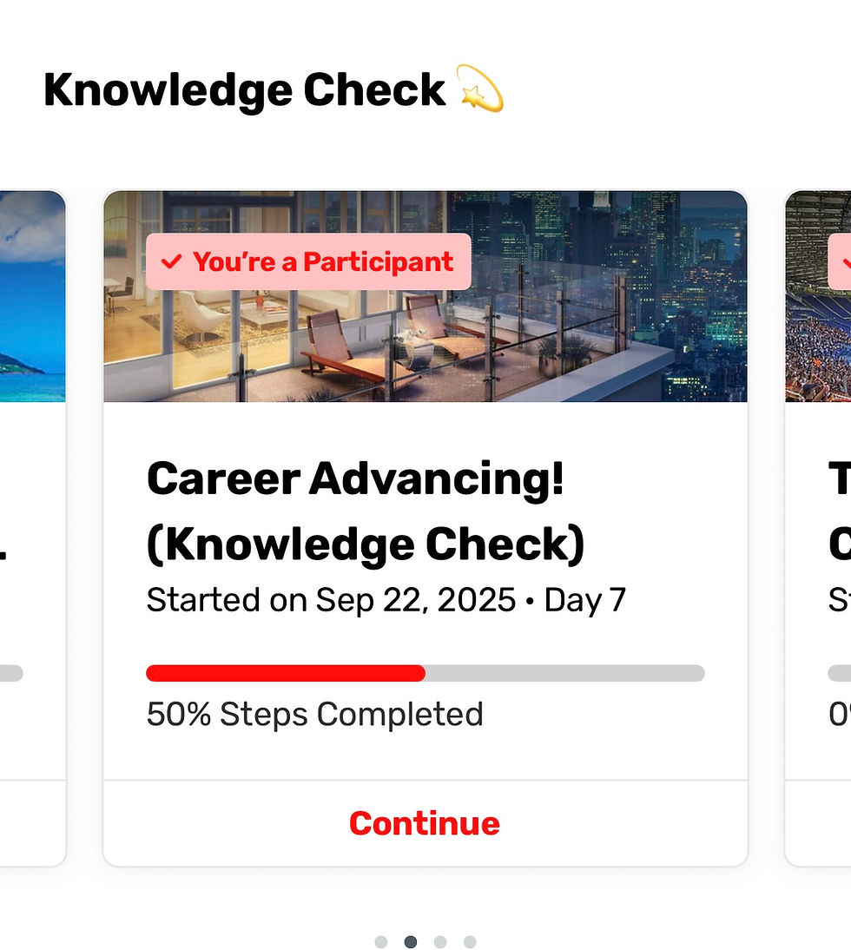Image resolution: width=851 pixels, height=950 pixels.
Task: Click the shooting star emoji beside Knowledge Check
Action: (x=479, y=89)
